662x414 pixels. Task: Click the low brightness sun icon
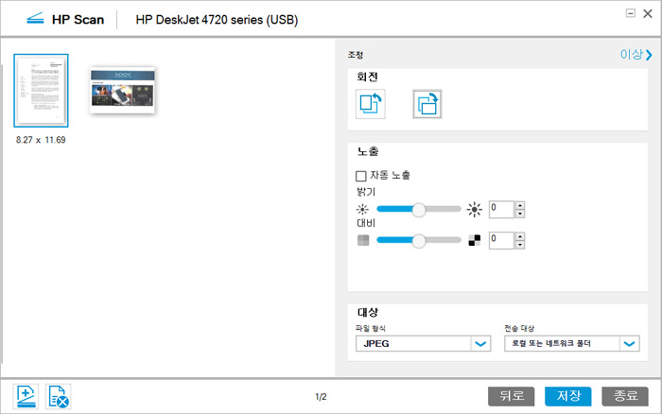pyautogui.click(x=362, y=209)
